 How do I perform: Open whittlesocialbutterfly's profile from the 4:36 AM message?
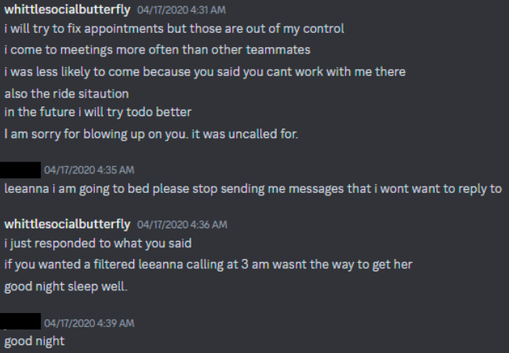pyautogui.click(x=68, y=224)
